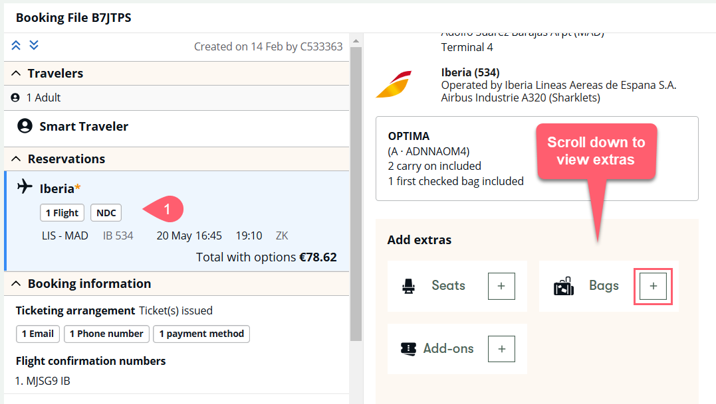Open the 1 Phone number tag

point(106,334)
